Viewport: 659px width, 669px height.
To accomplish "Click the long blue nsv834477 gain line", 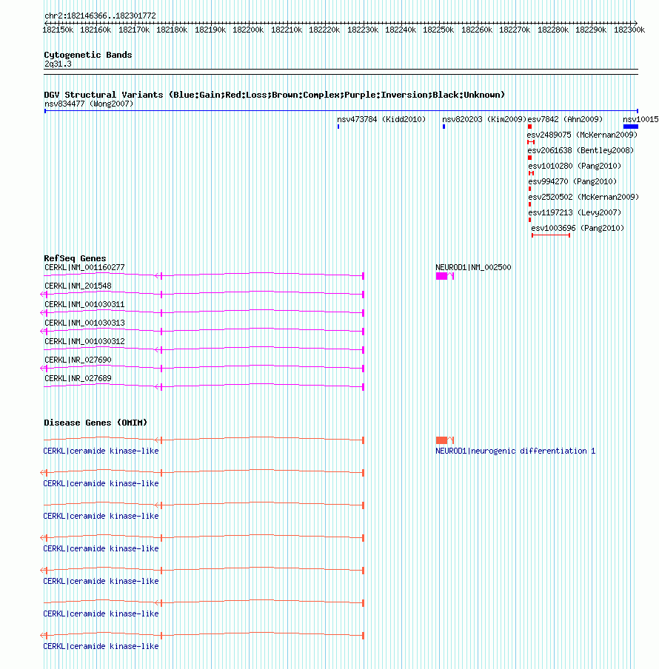I will [341, 111].
